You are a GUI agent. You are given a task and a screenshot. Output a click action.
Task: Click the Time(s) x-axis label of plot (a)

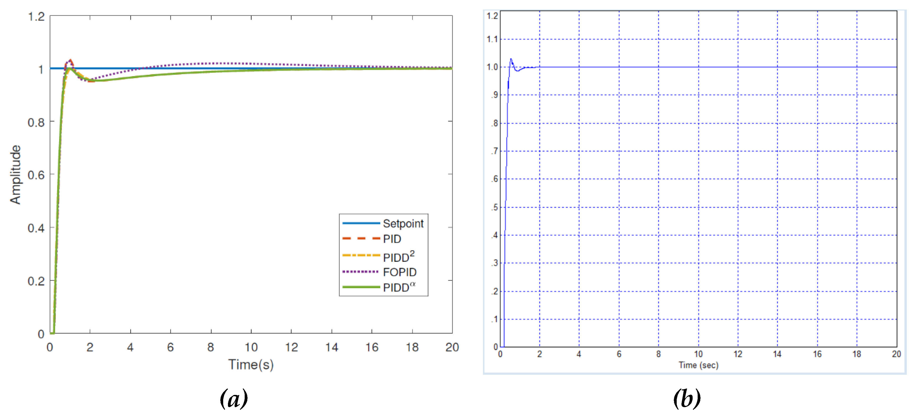point(251,365)
